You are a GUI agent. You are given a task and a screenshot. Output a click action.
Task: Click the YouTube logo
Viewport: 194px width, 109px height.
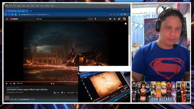14,19
